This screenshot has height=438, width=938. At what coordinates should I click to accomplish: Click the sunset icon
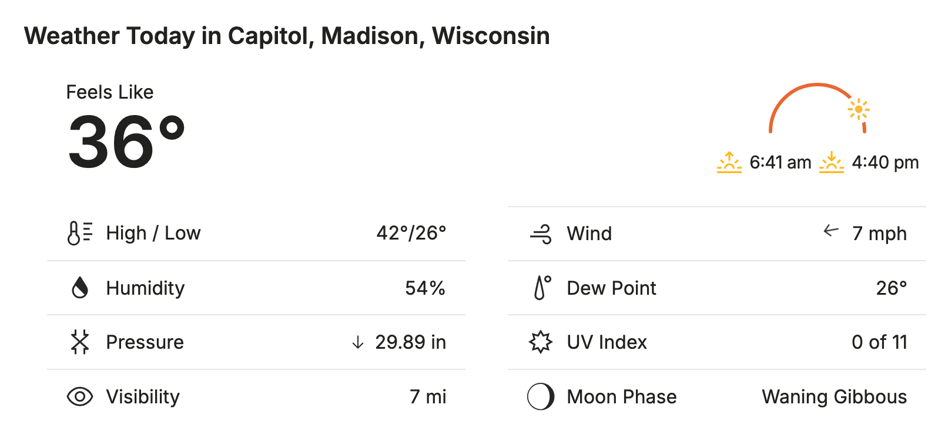[x=831, y=162]
